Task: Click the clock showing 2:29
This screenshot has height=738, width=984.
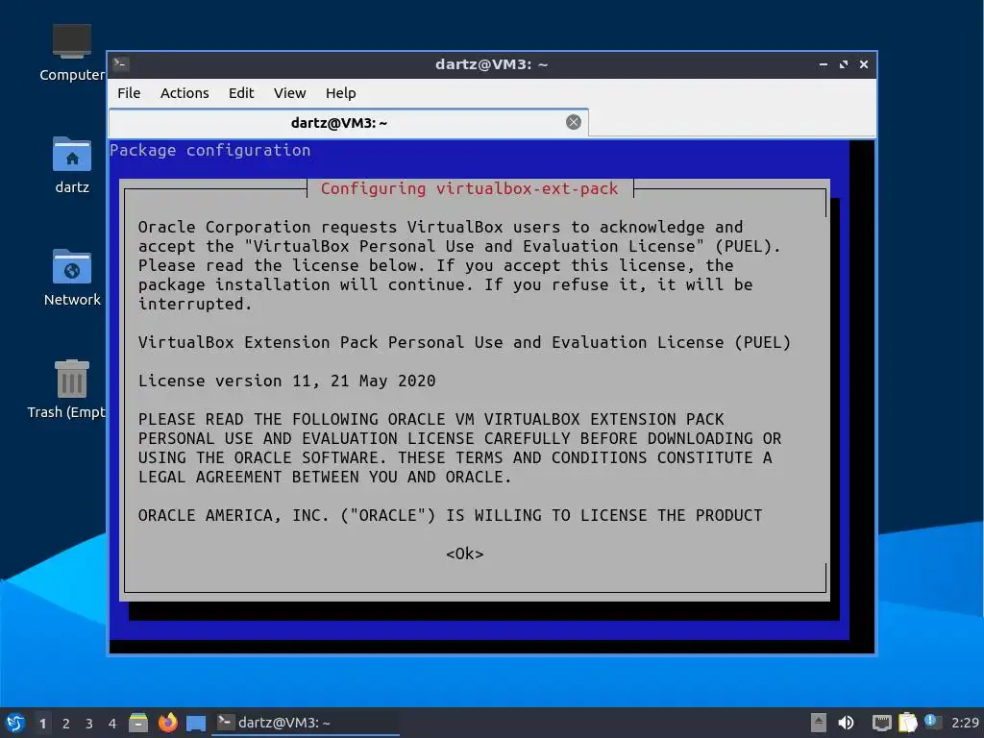Action: tap(965, 723)
